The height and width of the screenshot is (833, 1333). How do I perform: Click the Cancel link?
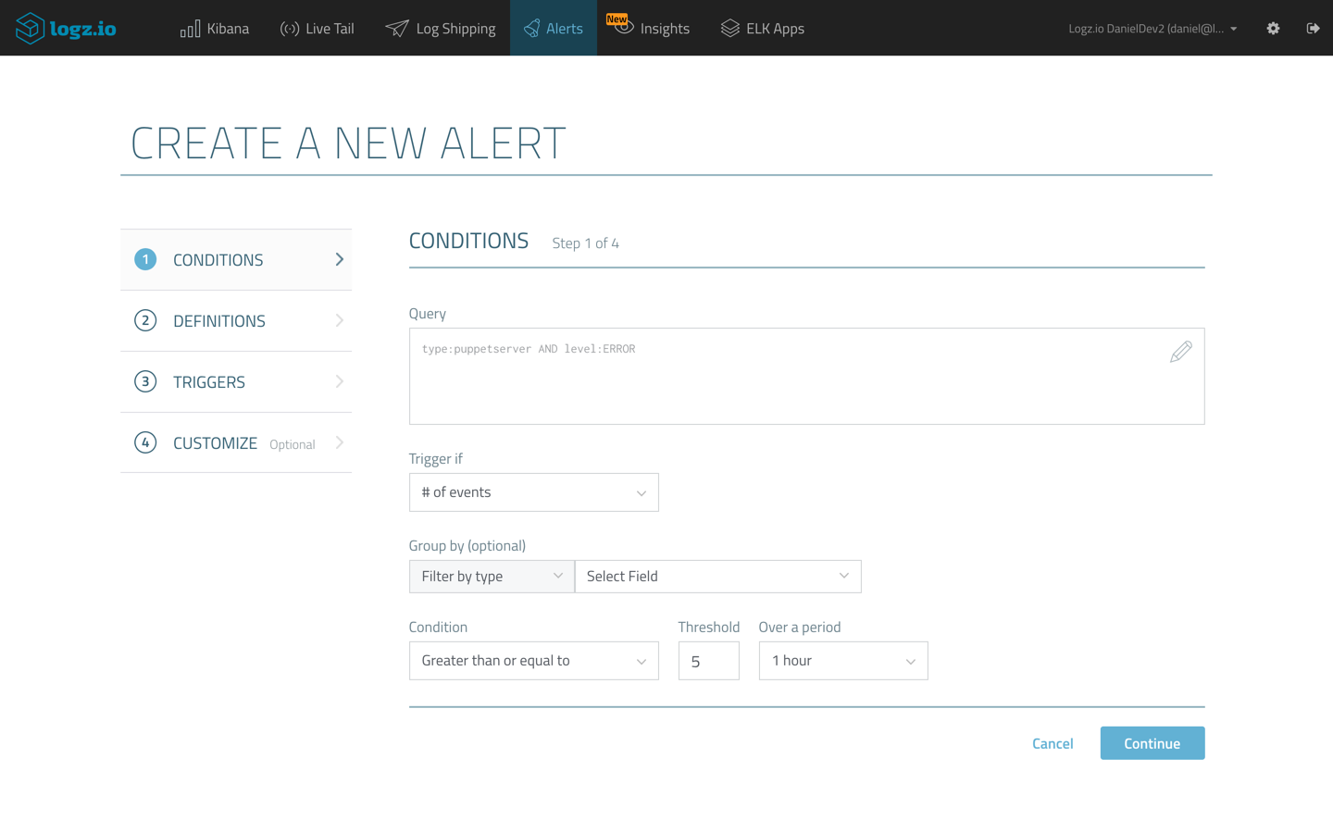tap(1053, 743)
